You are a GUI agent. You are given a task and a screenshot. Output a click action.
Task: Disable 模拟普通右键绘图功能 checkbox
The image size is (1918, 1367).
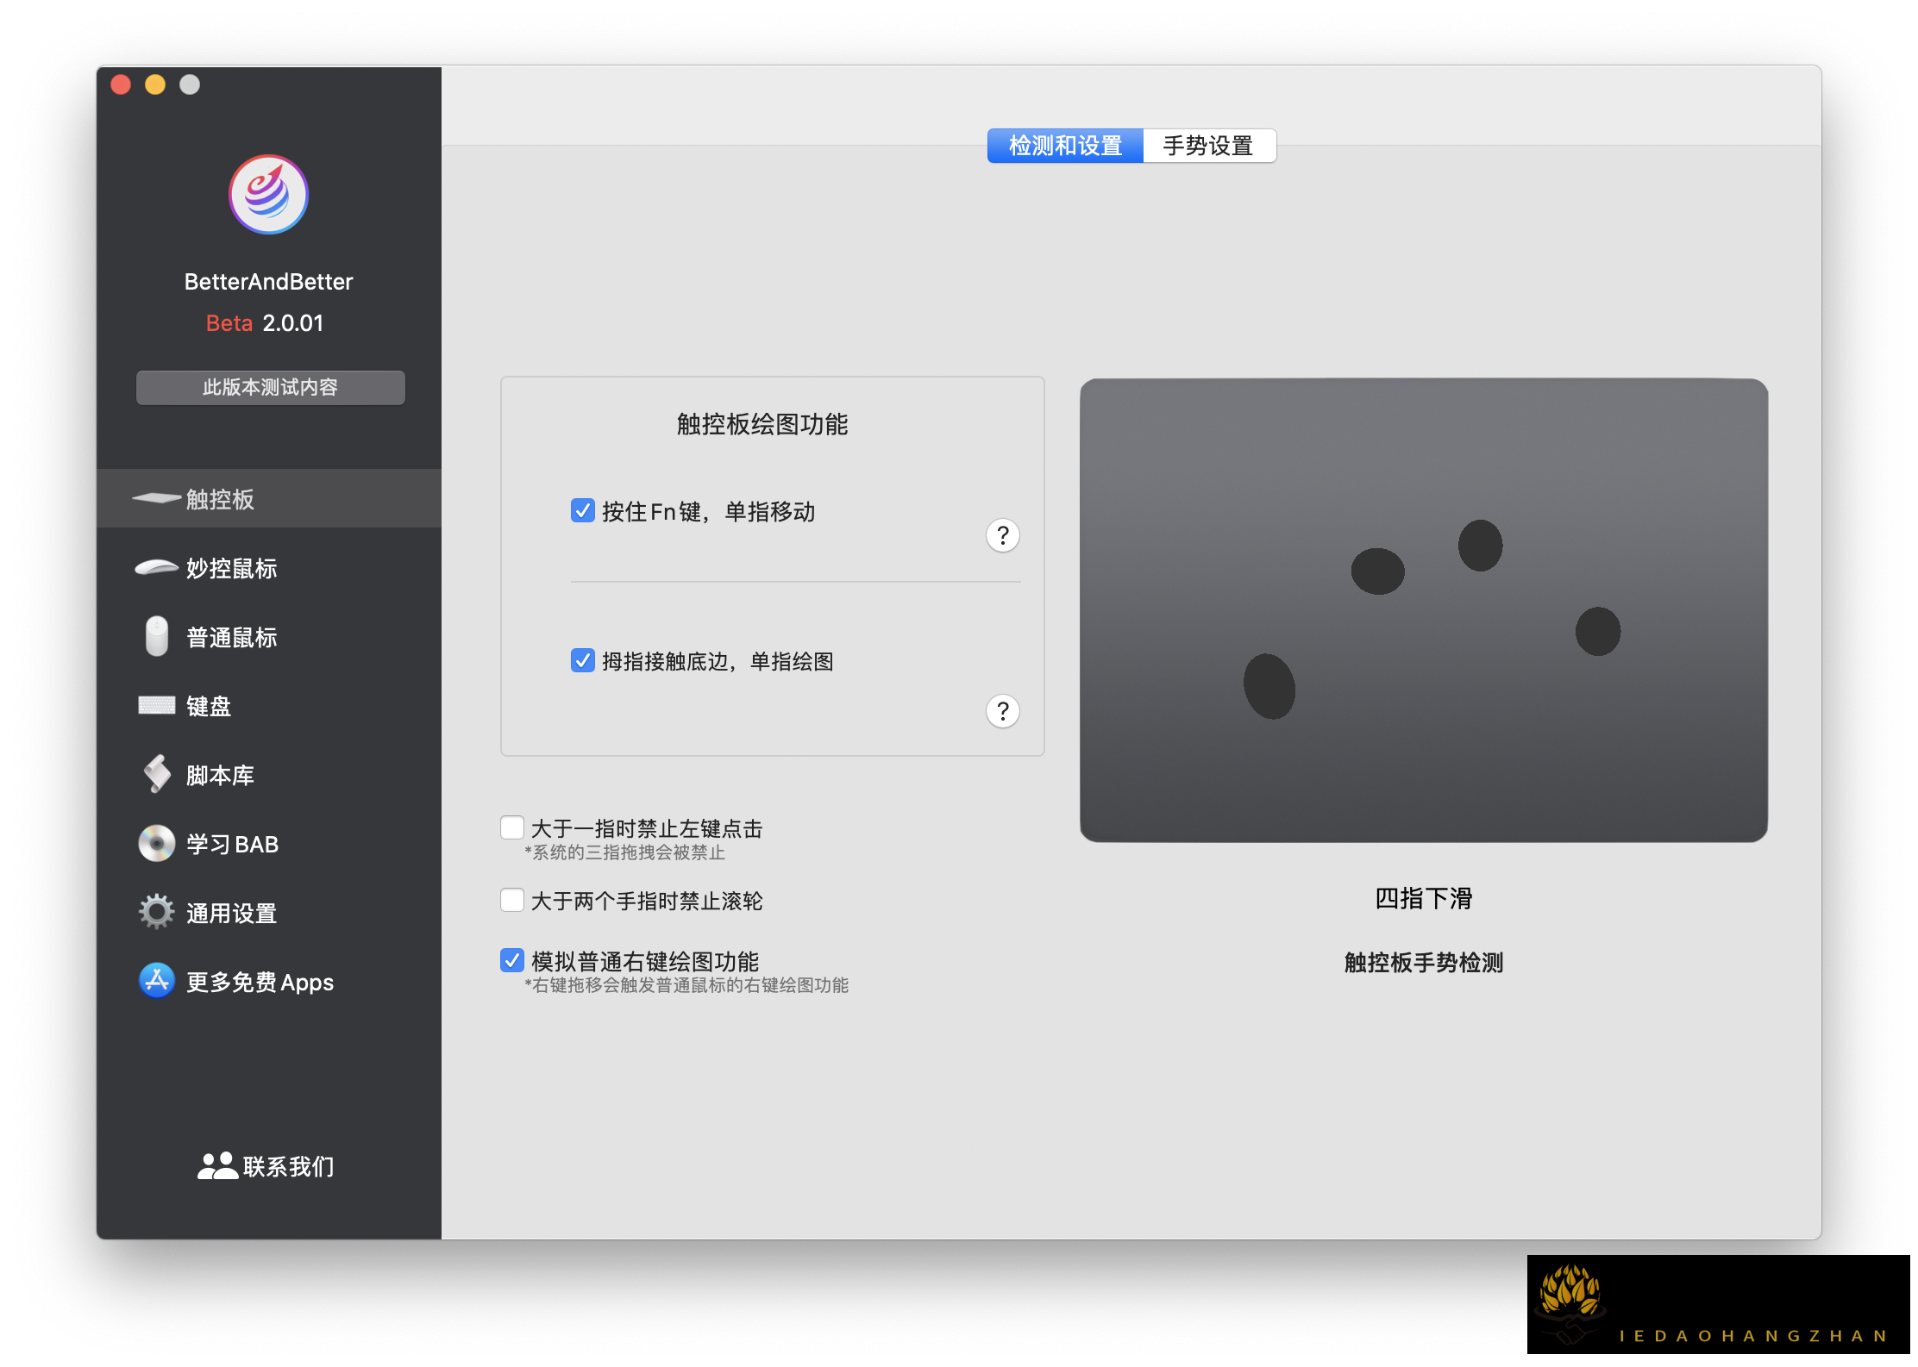[x=512, y=960]
